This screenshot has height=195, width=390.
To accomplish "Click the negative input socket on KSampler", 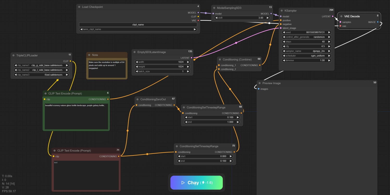I will click(281, 24).
